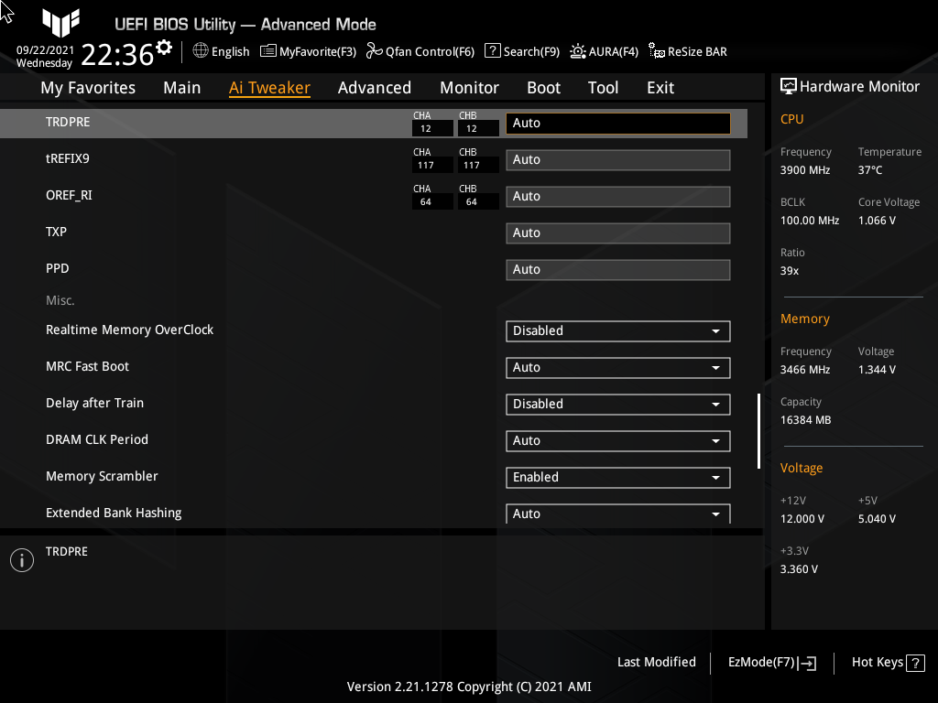
Task: Click the vertical scrollbar of the settings list
Action: (758, 430)
